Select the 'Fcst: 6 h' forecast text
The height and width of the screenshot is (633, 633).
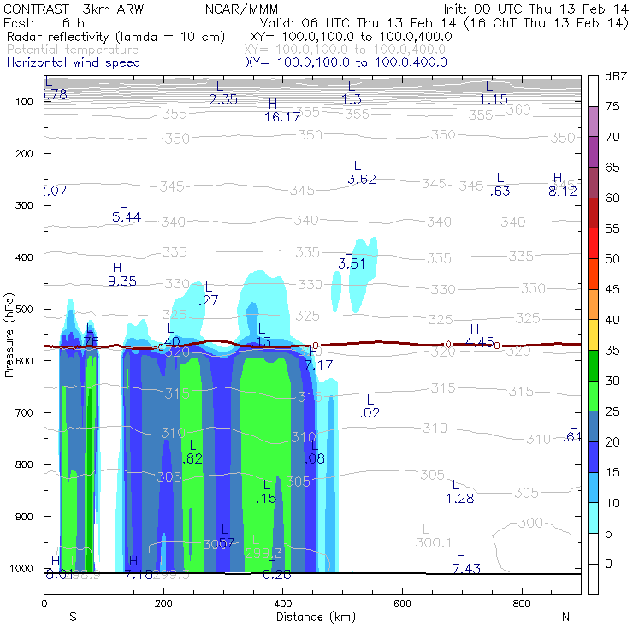click(44, 22)
